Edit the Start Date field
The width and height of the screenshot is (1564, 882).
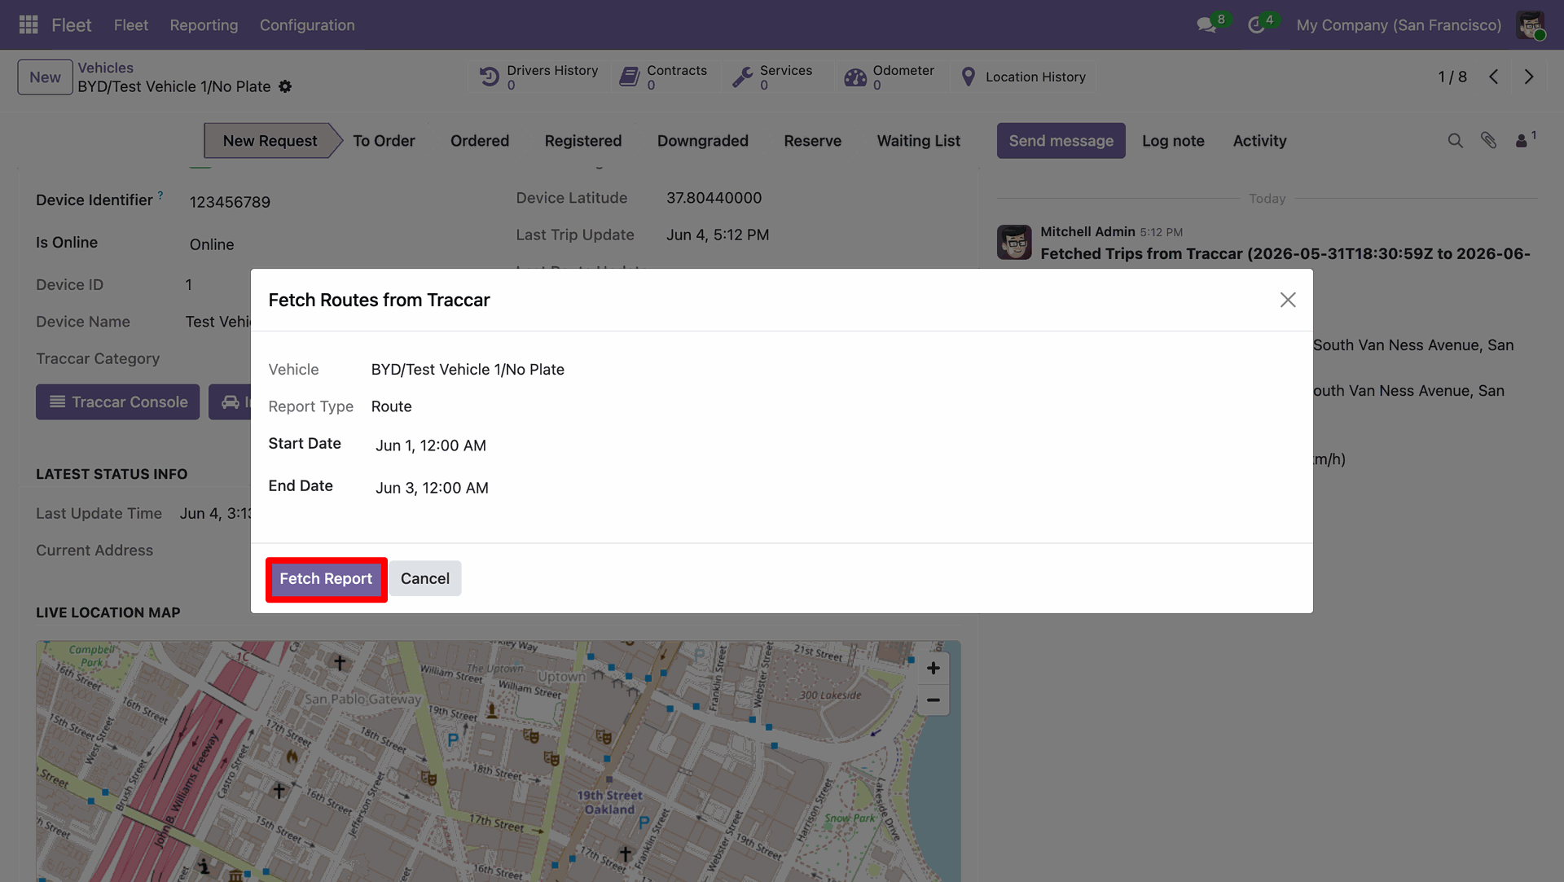(431, 445)
